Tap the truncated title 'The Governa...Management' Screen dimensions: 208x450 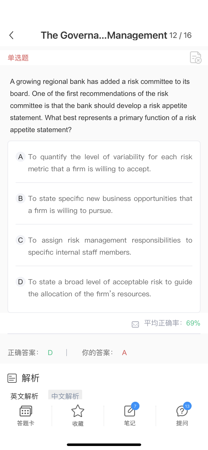pyautogui.click(x=104, y=35)
